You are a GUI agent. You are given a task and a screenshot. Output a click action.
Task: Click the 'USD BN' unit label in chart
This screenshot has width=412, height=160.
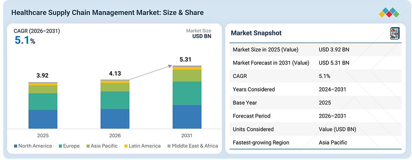(x=202, y=36)
